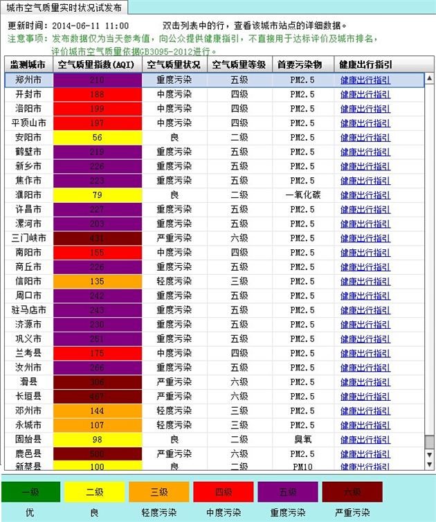Select the 巩义市 city name cell
This screenshot has width=436, height=522.
(29, 339)
